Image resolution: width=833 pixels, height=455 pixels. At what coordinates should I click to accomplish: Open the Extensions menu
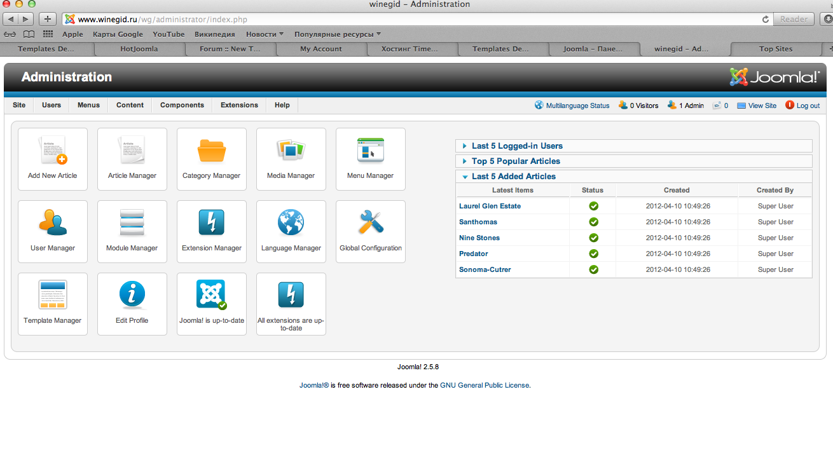coord(239,105)
